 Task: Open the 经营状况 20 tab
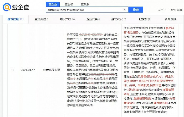tap(119, 19)
